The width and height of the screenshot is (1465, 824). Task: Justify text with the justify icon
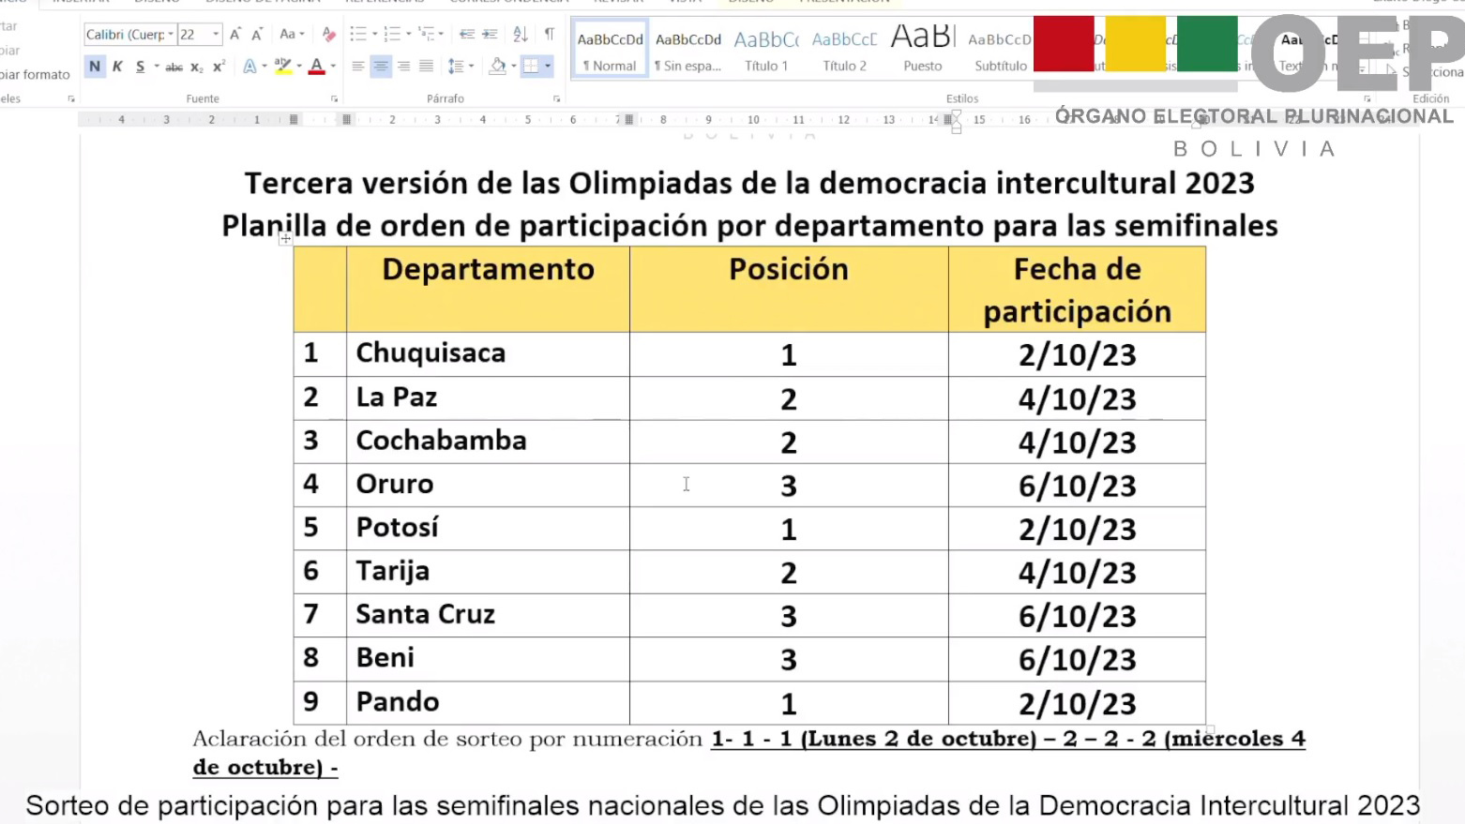pos(426,67)
